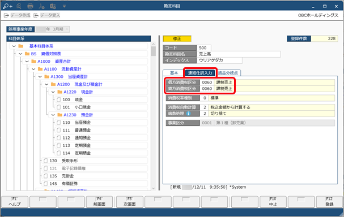Click the A1100 folder icon
The image size is (344, 217).
pos(40,69)
